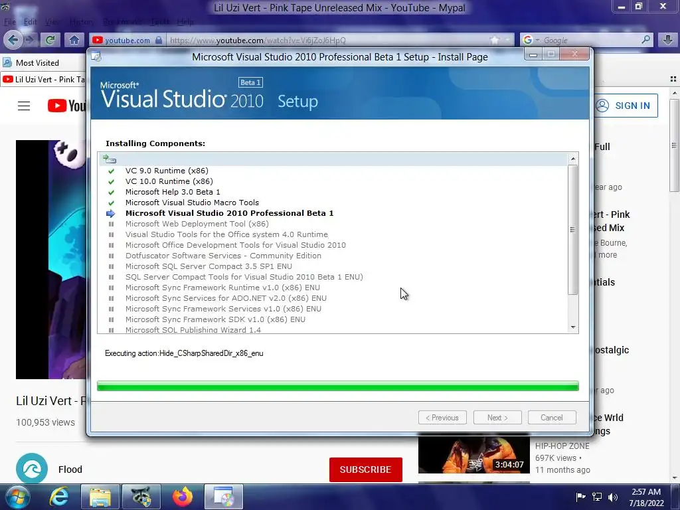This screenshot has height=510, width=680.
Task: Click the red SUBSCRIBE button
Action: tap(366, 469)
